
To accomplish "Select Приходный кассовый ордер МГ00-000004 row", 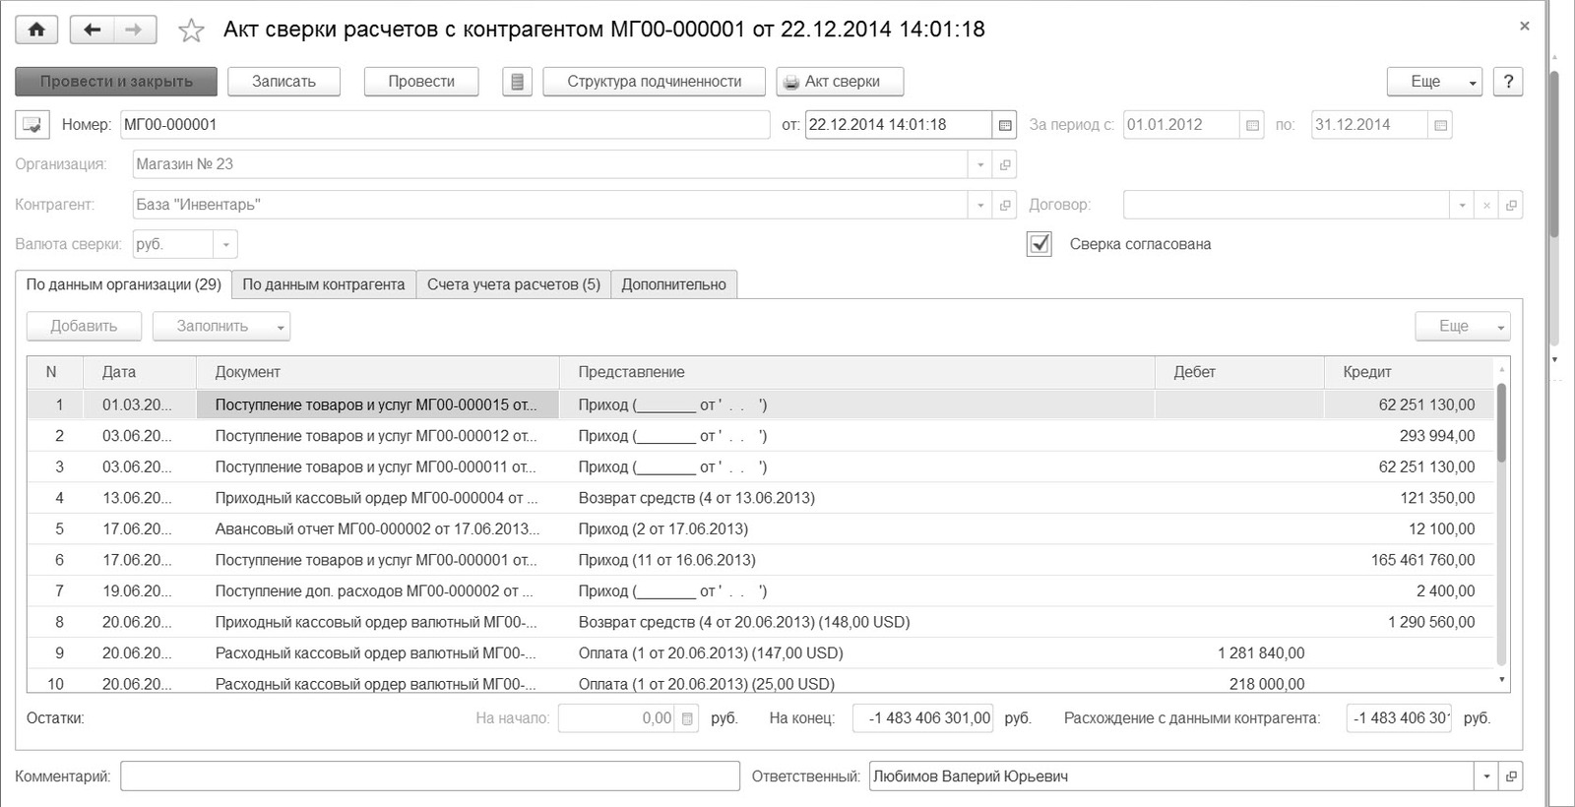I will [760, 498].
